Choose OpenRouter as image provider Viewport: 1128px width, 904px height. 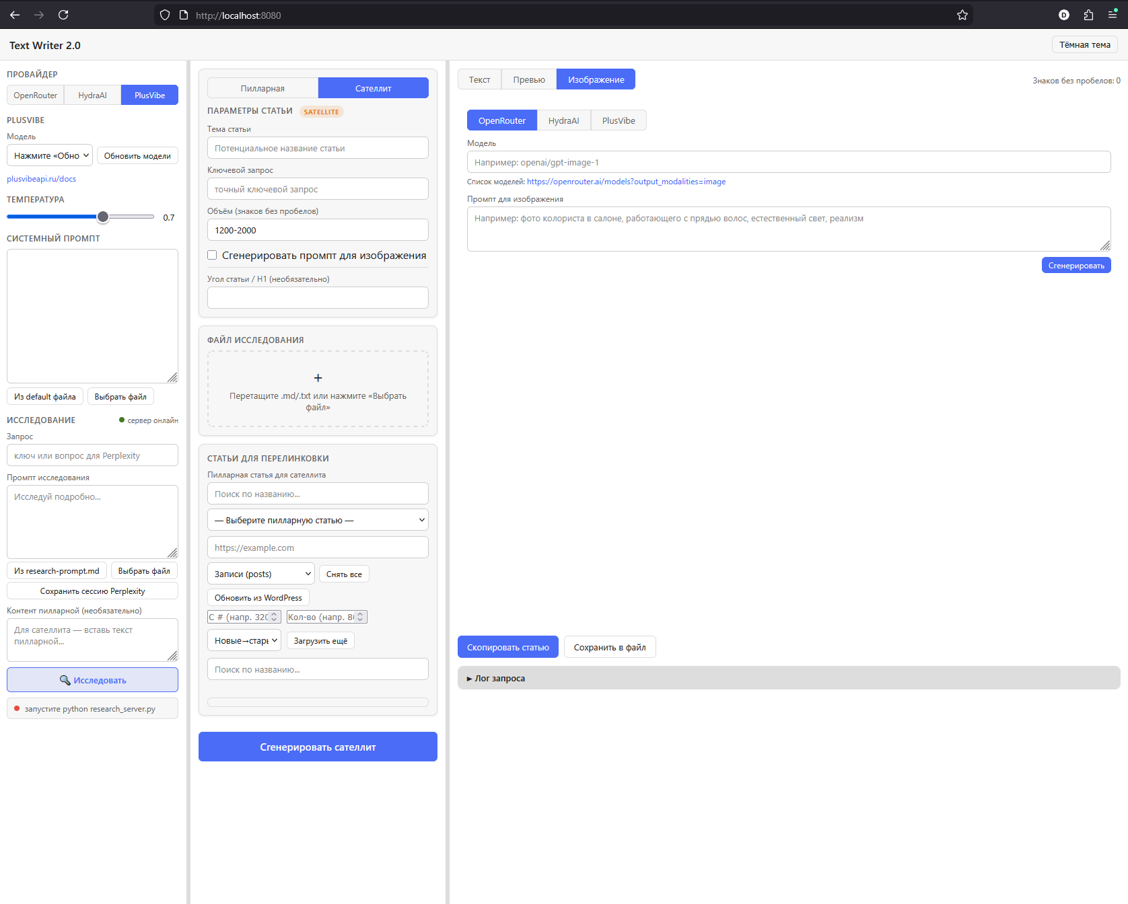(x=502, y=120)
